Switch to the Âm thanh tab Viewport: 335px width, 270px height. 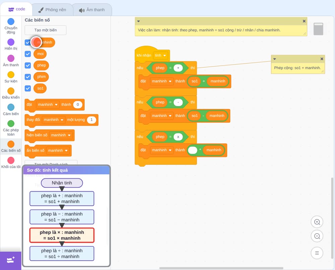tap(92, 10)
